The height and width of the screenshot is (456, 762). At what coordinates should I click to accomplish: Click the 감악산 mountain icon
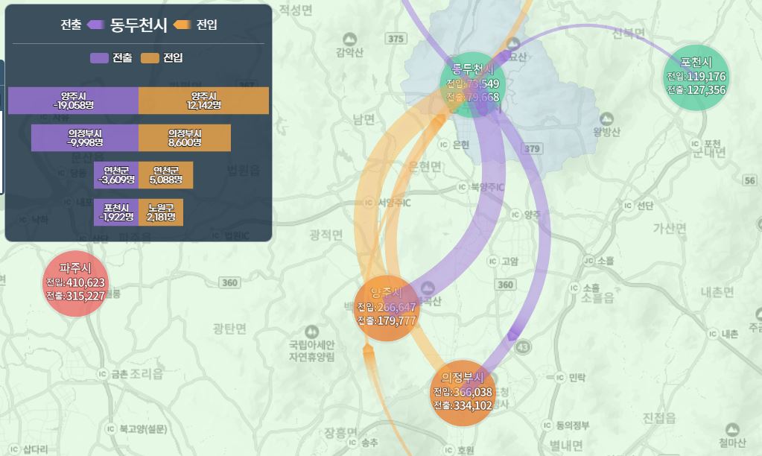349,39
